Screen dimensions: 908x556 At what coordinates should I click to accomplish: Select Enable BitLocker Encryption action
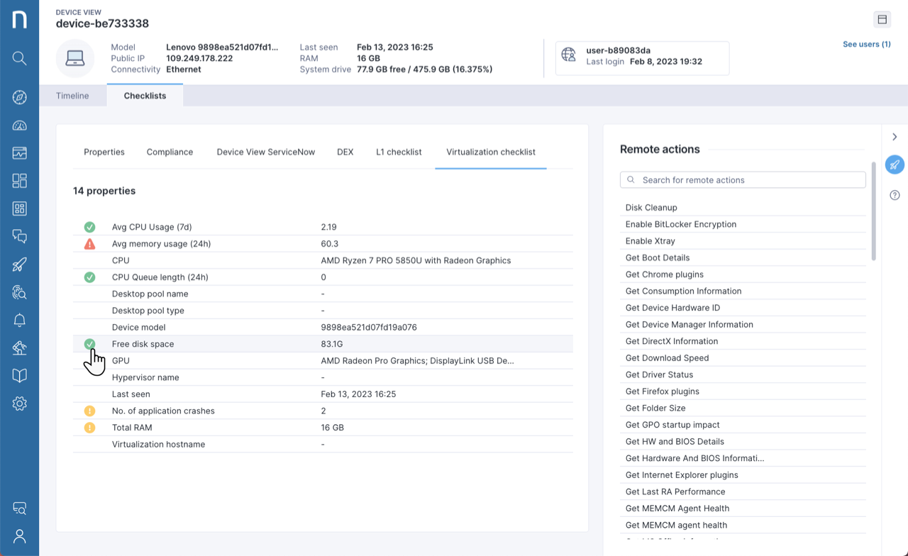(680, 224)
